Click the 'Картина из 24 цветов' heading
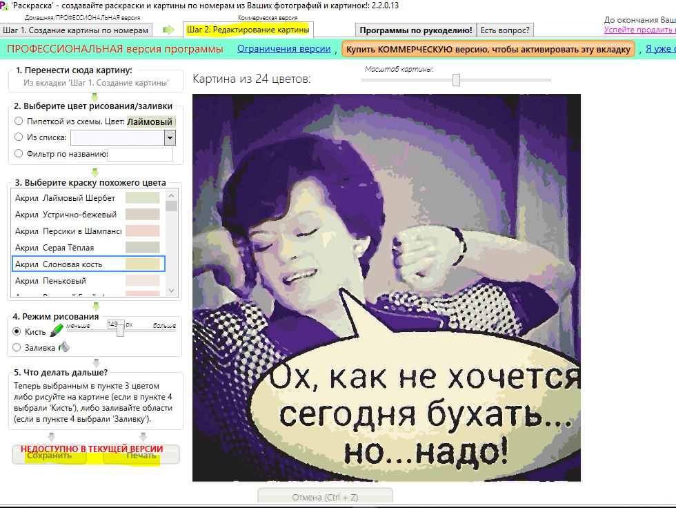 point(251,79)
